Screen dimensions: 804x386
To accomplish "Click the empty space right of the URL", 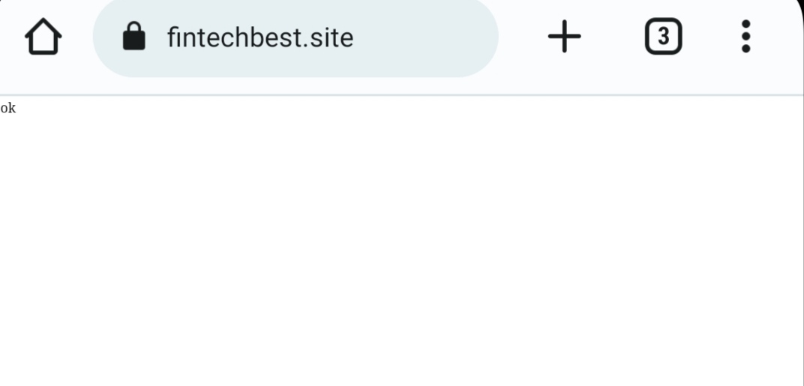I will pyautogui.click(x=427, y=37).
